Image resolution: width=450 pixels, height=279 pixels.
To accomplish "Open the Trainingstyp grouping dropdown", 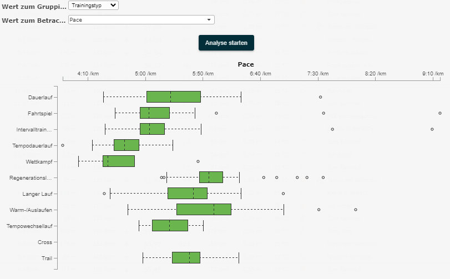I will pyautogui.click(x=93, y=5).
